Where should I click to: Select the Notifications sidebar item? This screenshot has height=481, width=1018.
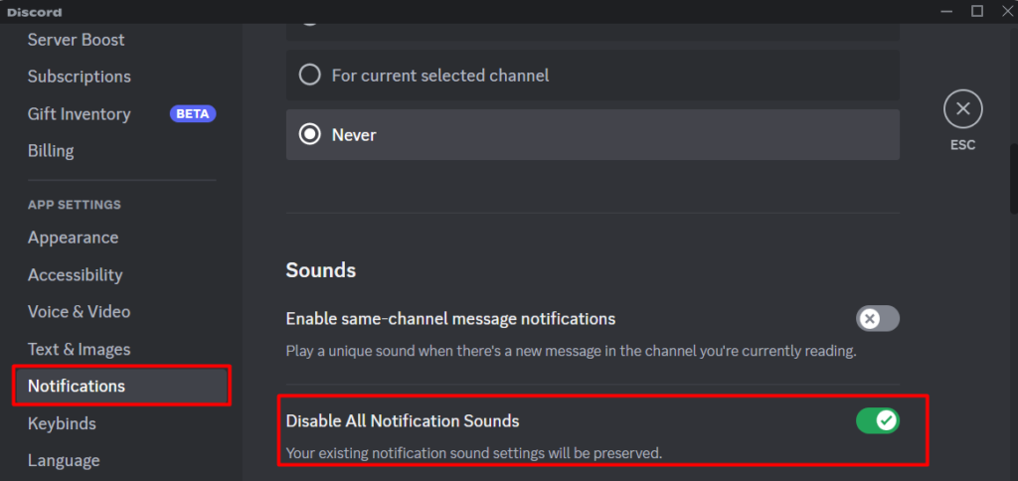pyautogui.click(x=121, y=387)
